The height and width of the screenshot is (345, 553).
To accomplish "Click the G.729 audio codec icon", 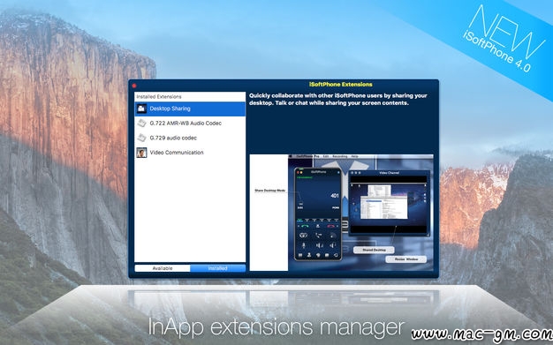I will click(141, 138).
